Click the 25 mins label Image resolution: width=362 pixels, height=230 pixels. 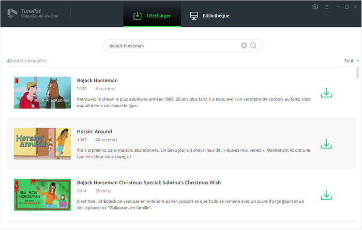tap(103, 191)
